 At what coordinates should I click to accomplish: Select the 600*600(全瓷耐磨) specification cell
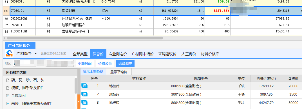pyautogui.click(x=201, y=86)
